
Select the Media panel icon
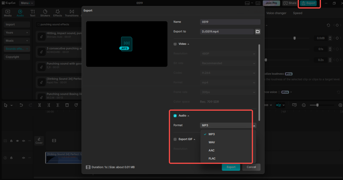coord(7,12)
